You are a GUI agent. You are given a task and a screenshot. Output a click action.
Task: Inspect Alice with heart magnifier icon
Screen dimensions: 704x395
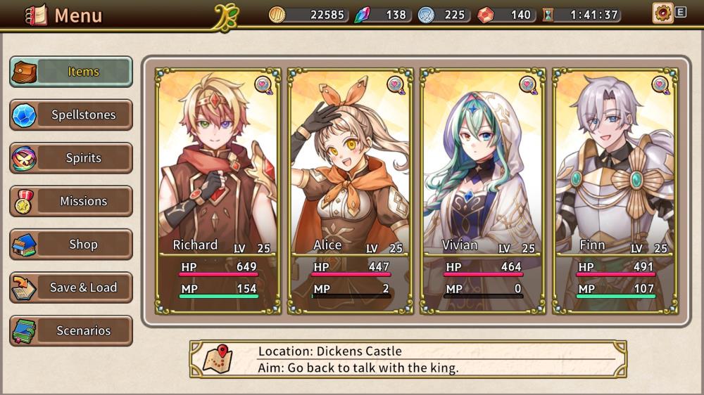(x=396, y=85)
